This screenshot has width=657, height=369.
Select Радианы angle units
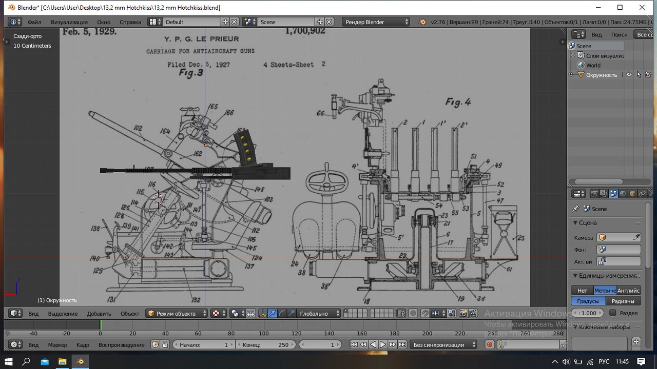623,301
